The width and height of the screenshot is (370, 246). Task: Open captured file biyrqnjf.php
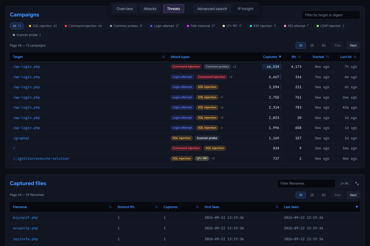(x=25, y=218)
